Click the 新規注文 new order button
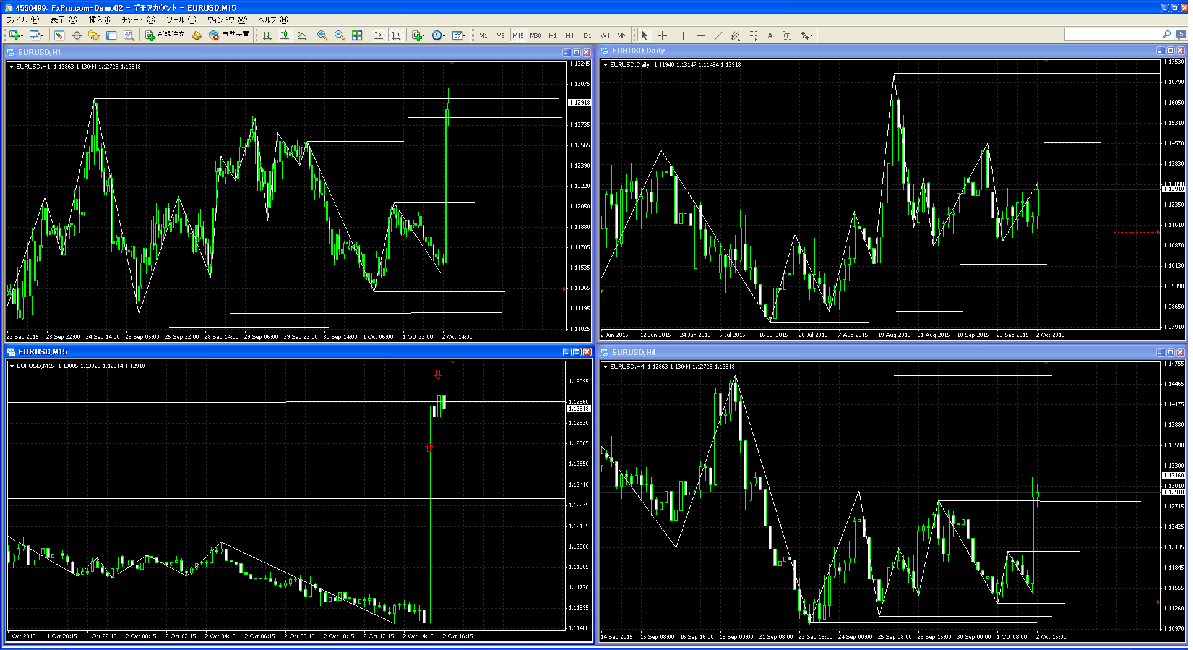The width and height of the screenshot is (1193, 650). [165, 35]
